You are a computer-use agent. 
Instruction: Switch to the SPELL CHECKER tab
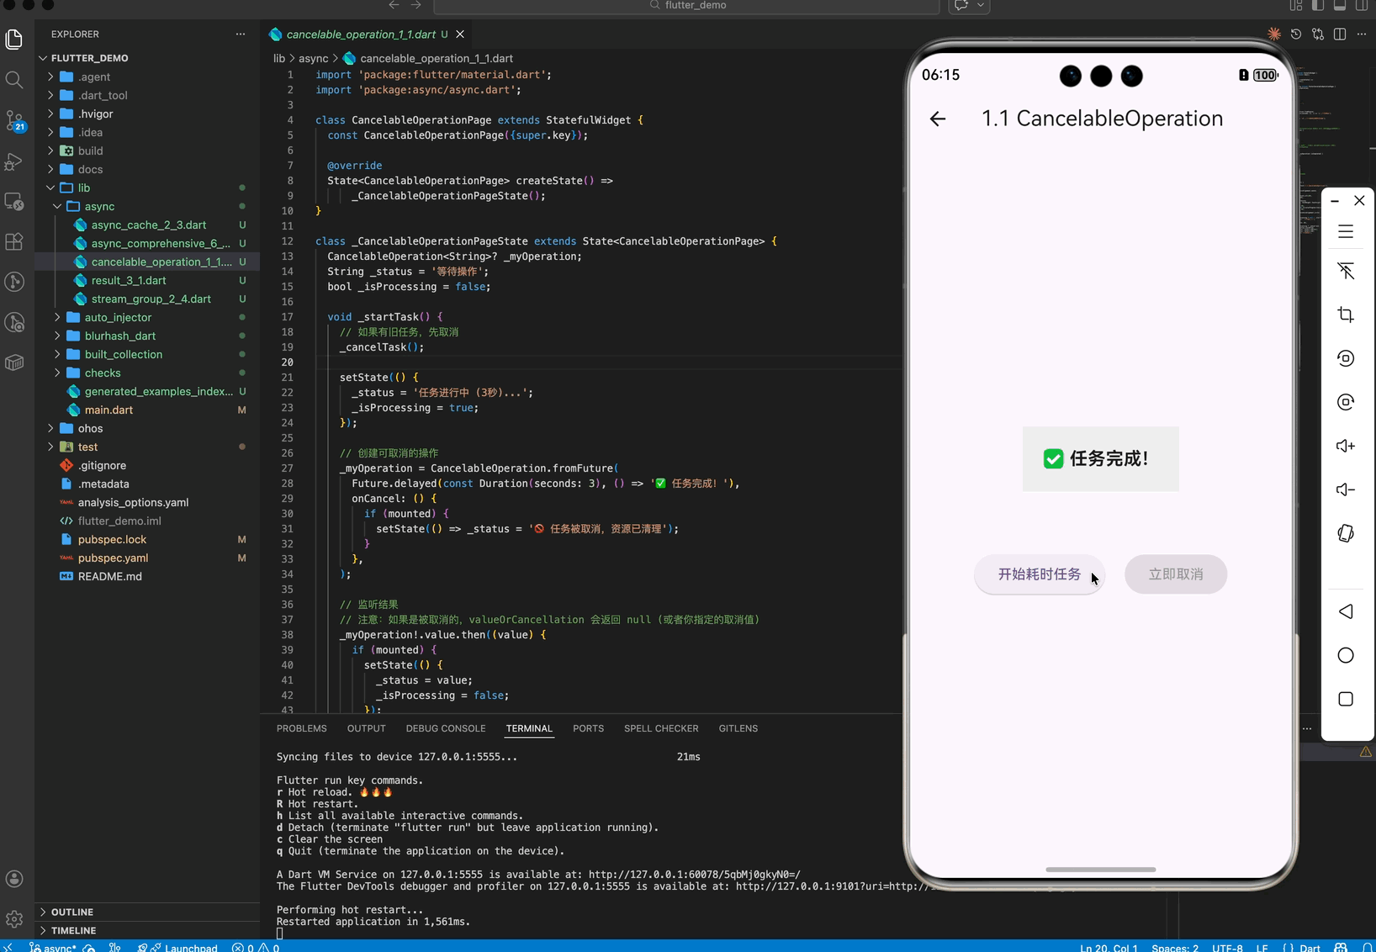[661, 728]
